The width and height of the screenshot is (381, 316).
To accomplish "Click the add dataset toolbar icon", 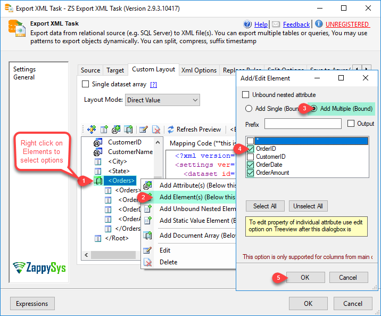I will [92, 129].
